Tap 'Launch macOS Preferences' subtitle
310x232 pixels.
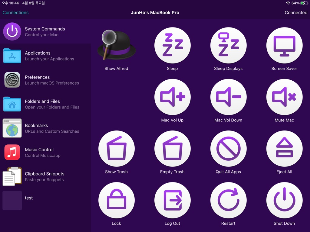(x=52, y=83)
